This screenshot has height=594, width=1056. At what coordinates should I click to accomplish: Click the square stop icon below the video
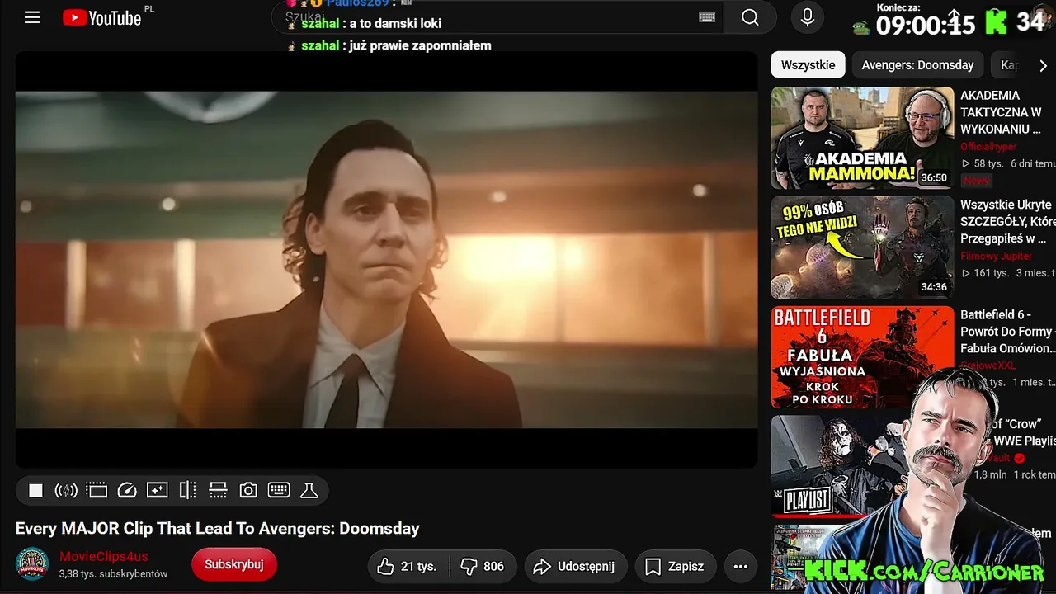35,491
